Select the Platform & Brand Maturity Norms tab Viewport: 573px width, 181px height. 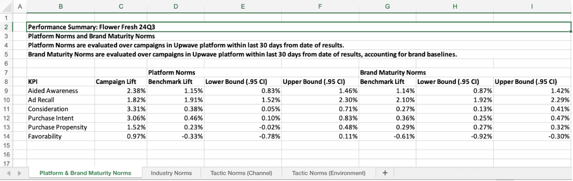(x=85, y=173)
